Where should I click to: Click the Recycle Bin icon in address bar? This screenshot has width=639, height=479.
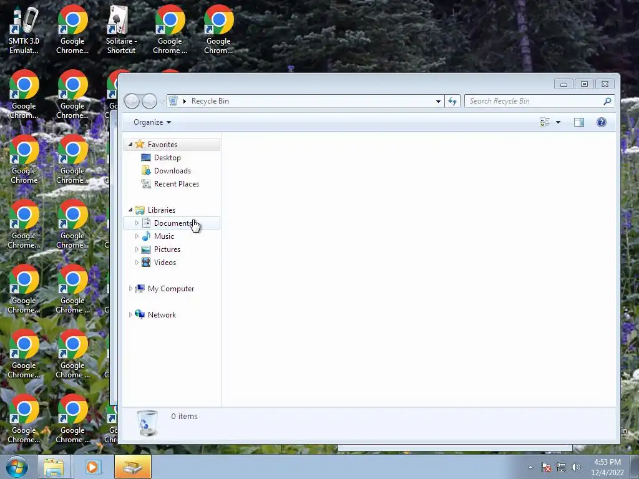[173, 100]
